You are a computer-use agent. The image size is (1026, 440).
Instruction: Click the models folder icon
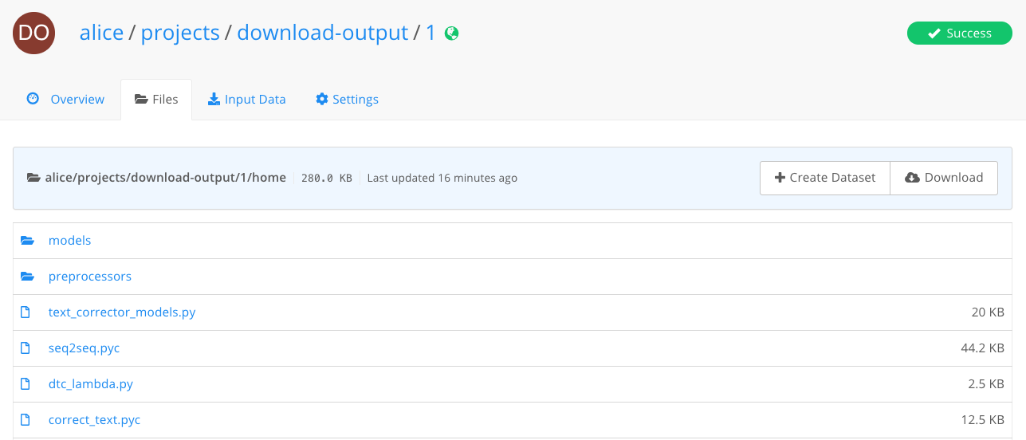point(28,241)
